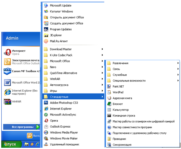This screenshot has width=181, height=149.
Task: Expand WinRAR folder submenu arrow
Action: point(102,79)
